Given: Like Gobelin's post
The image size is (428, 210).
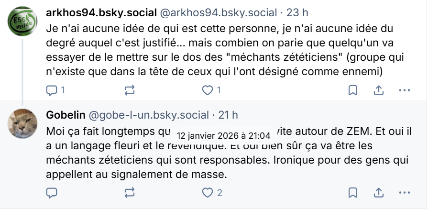Looking at the screenshot, I should (x=207, y=193).
